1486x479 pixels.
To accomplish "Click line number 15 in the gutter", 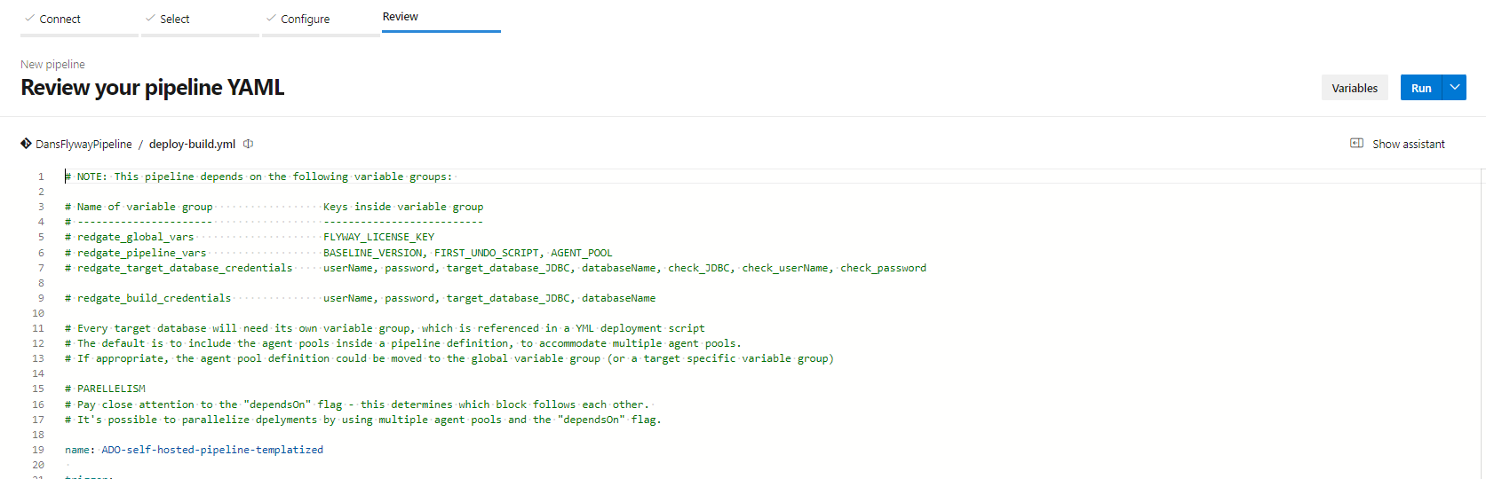I will (x=38, y=389).
